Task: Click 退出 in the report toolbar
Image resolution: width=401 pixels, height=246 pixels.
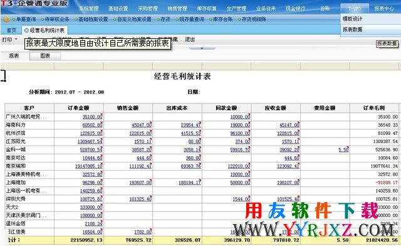Action: point(190,40)
